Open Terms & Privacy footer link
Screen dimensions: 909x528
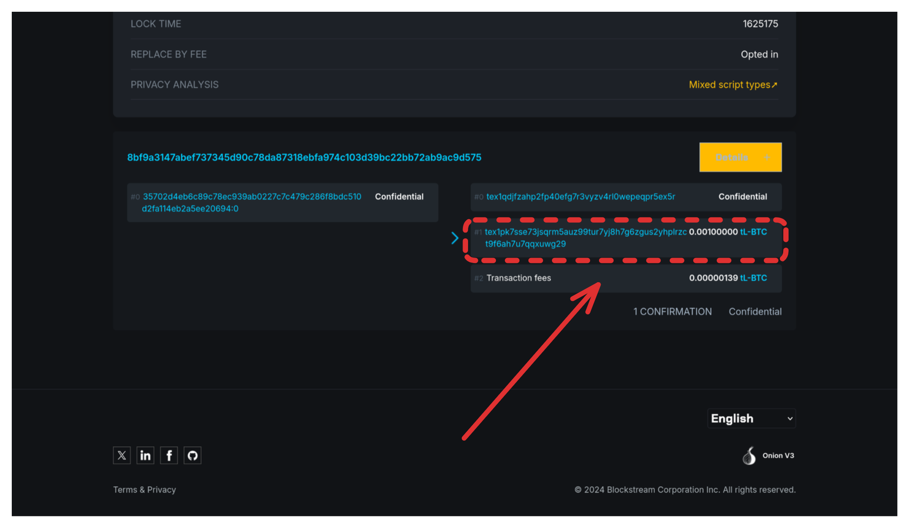tap(144, 490)
